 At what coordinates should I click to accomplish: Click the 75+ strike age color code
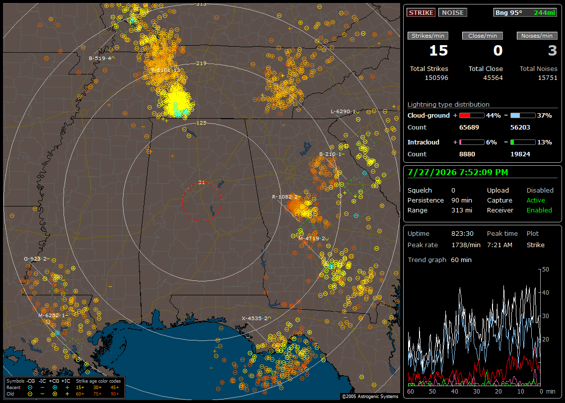(97, 394)
